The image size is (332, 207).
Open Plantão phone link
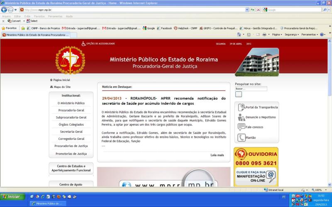(x=247, y=137)
